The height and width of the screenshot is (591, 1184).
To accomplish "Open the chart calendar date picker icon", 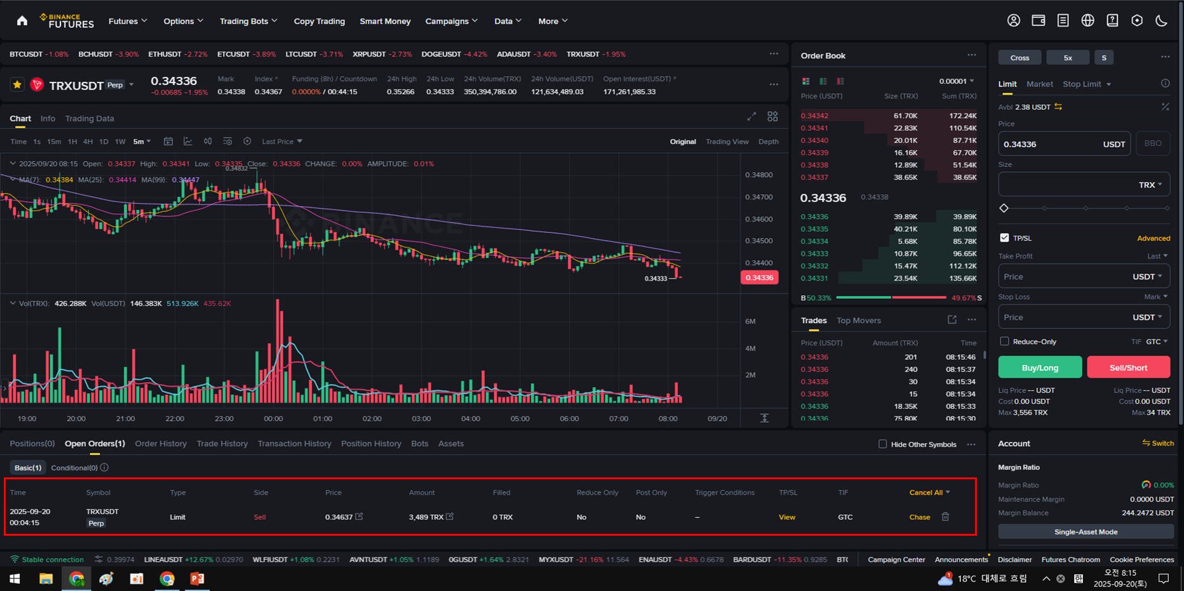I will [x=168, y=142].
